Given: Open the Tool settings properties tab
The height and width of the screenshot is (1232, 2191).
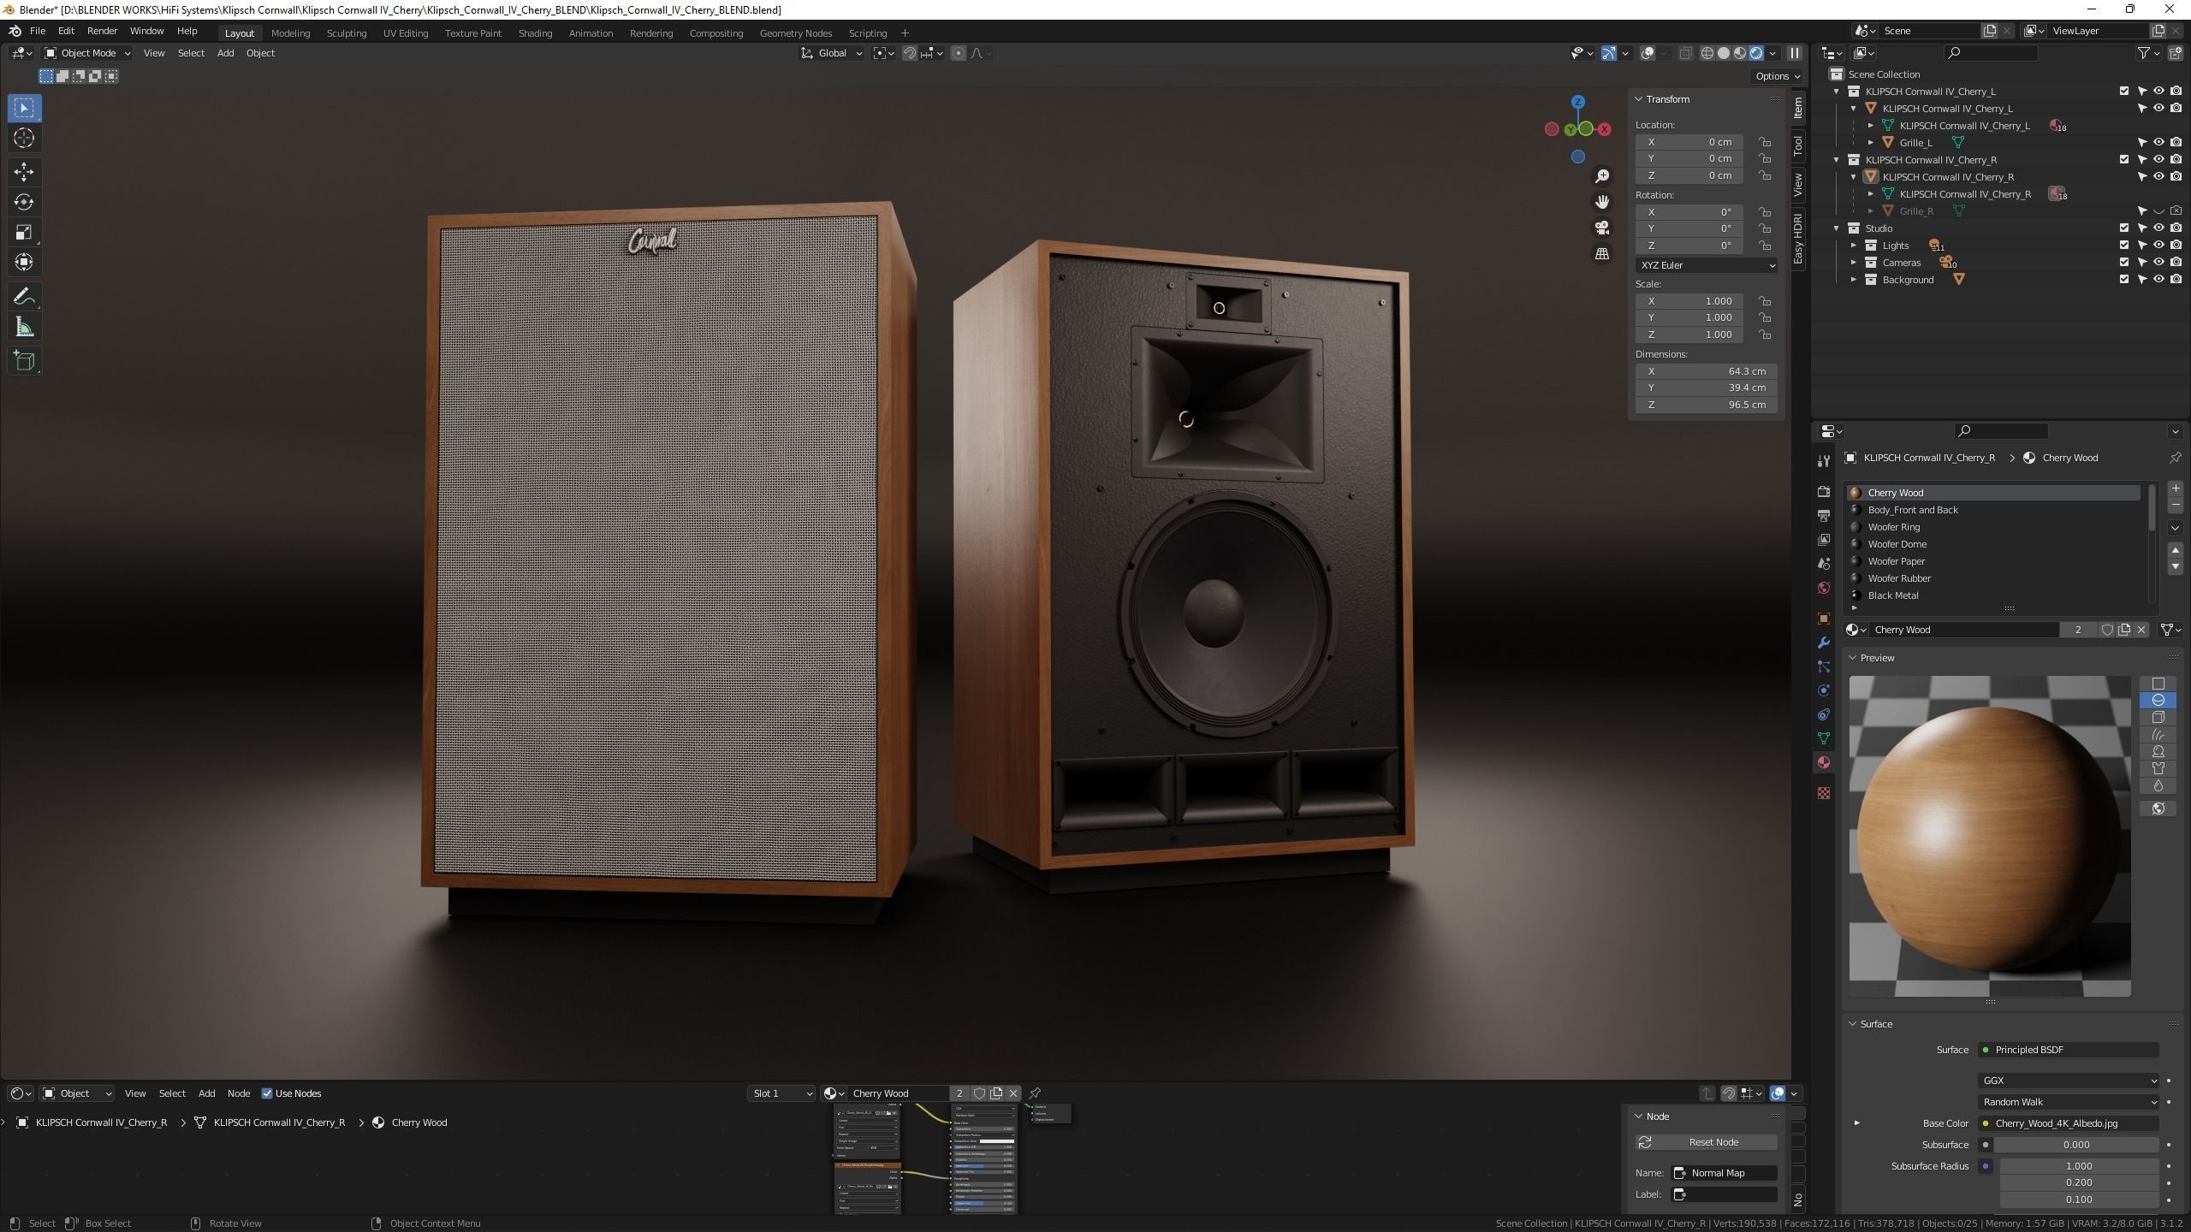Looking at the screenshot, I should [x=1824, y=461].
